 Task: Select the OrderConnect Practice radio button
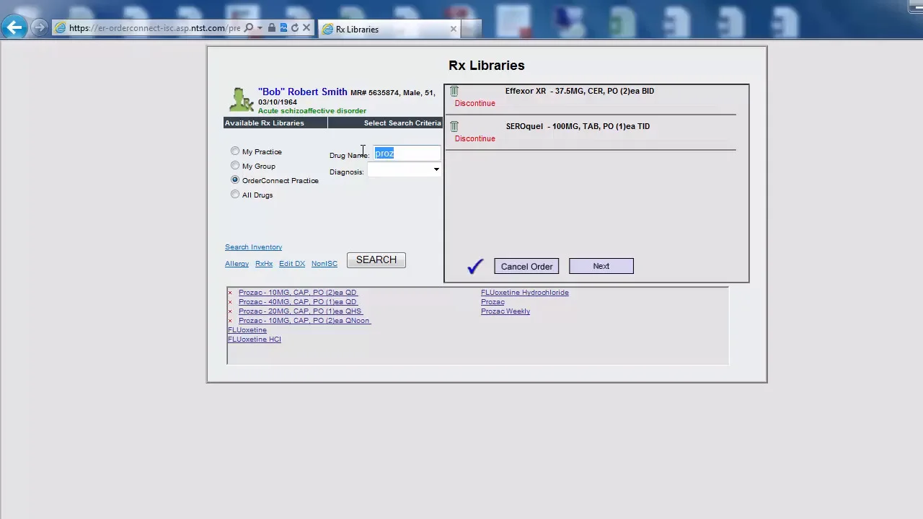[x=235, y=179]
